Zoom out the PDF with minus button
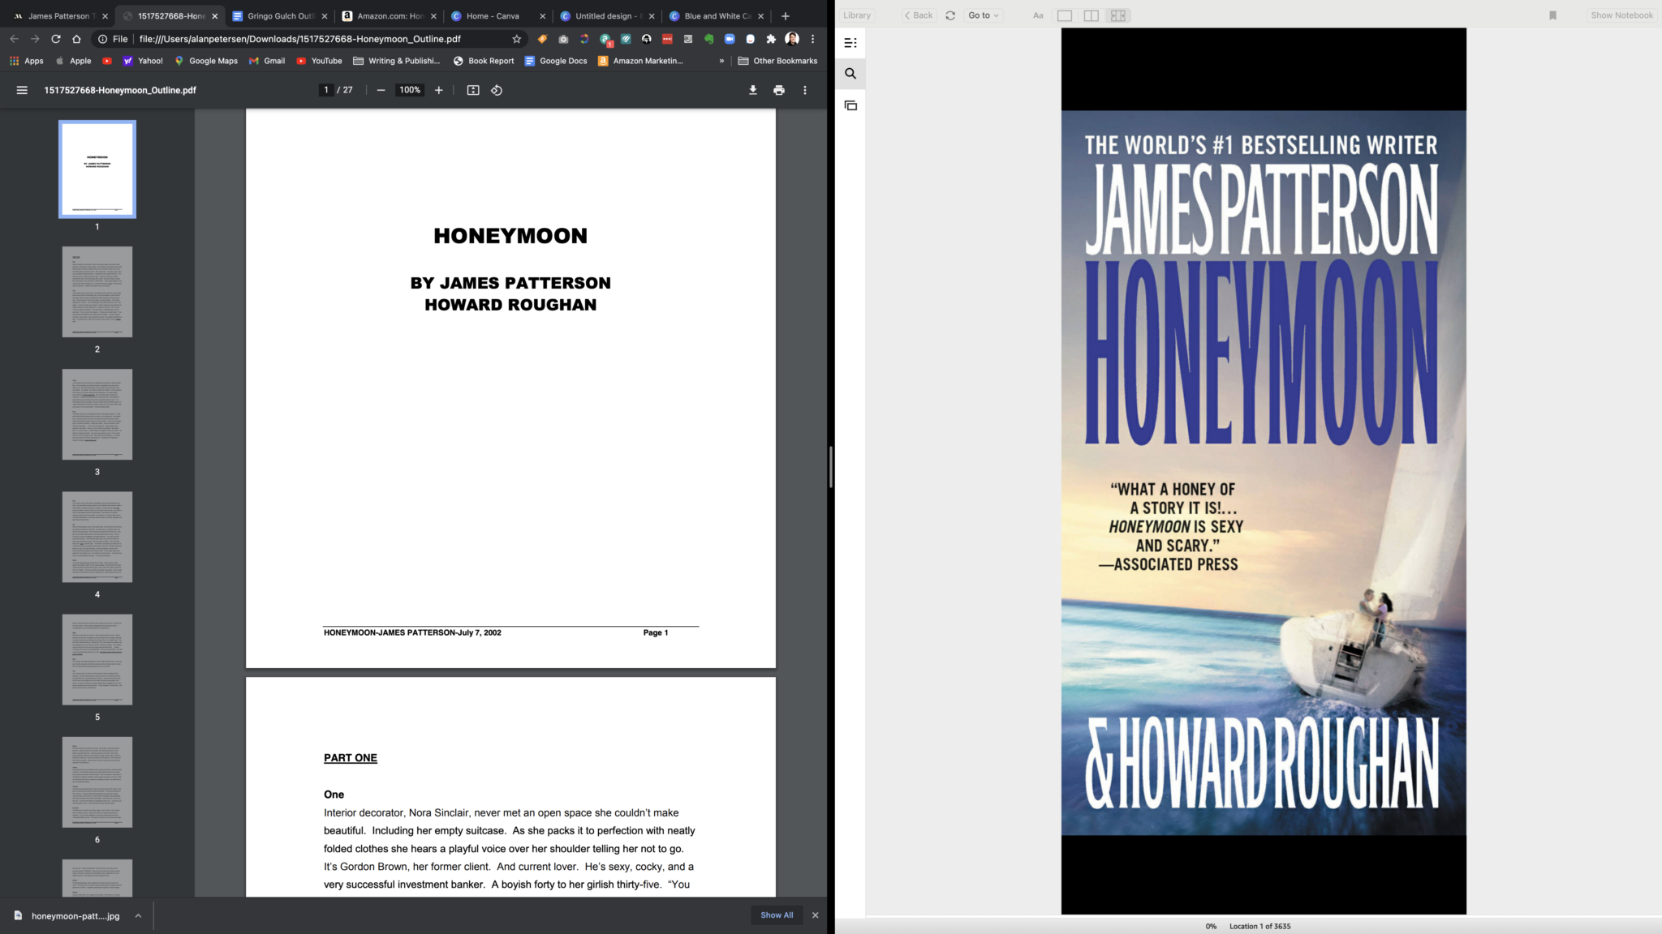This screenshot has height=934, width=1662. click(381, 90)
